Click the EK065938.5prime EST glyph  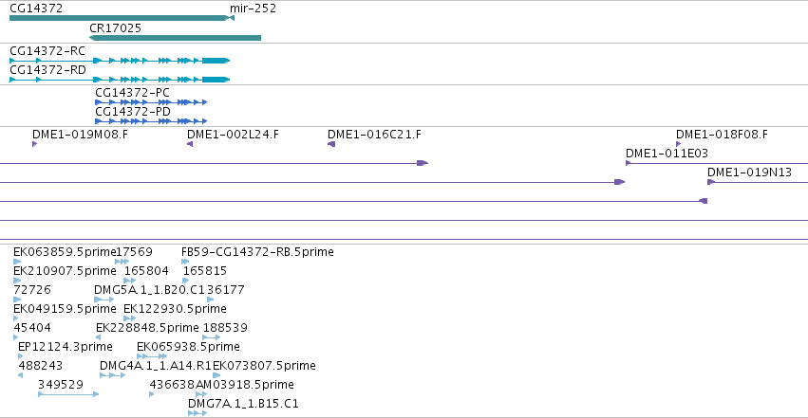tap(152, 356)
